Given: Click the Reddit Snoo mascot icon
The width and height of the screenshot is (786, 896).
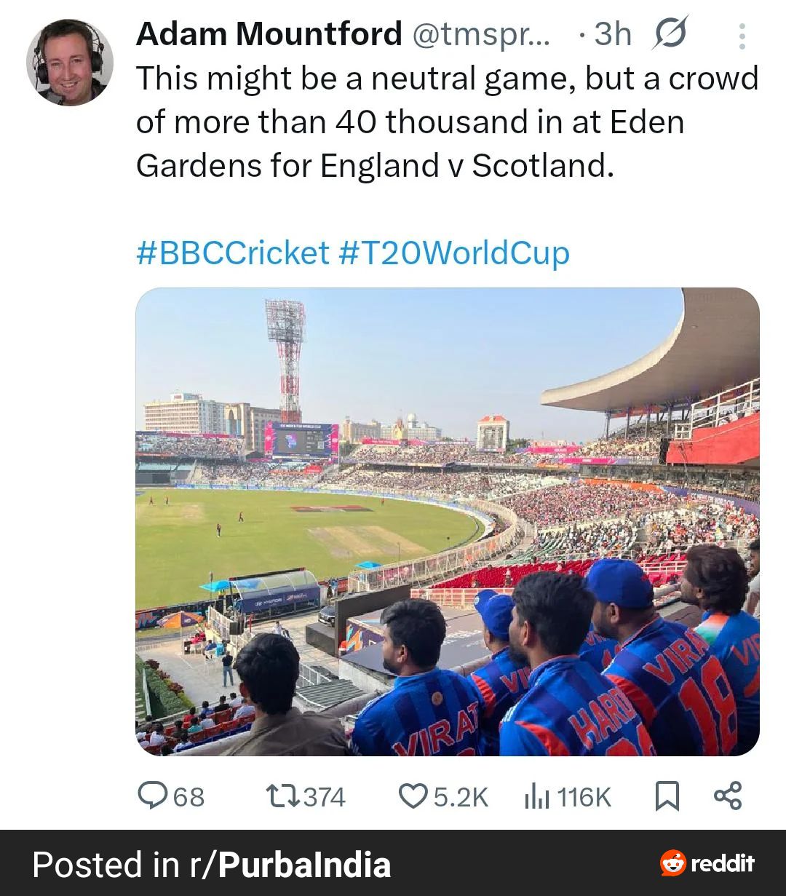Looking at the screenshot, I should point(673,863).
